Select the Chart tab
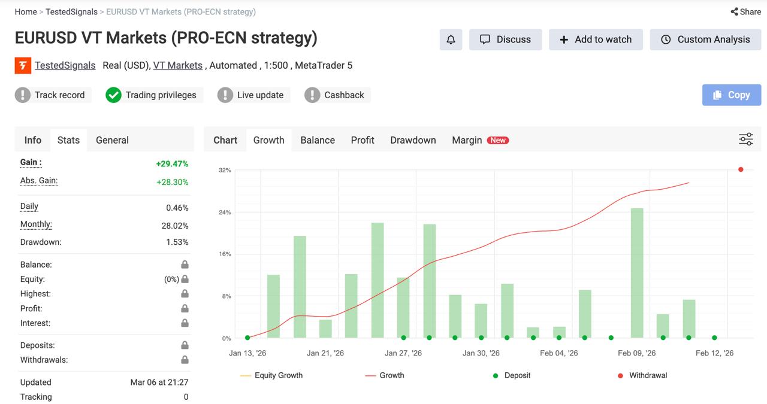The image size is (767, 404). (x=225, y=140)
